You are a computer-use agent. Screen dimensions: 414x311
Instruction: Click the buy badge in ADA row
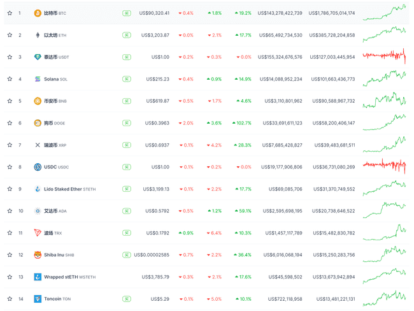127,211
